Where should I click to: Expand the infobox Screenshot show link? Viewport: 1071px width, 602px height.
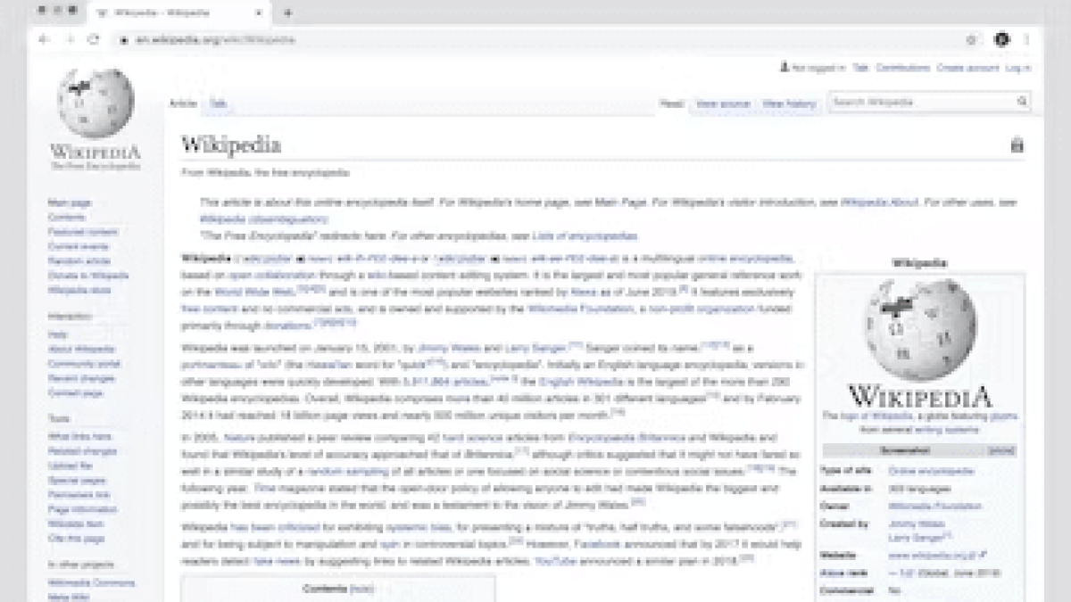(x=1001, y=451)
